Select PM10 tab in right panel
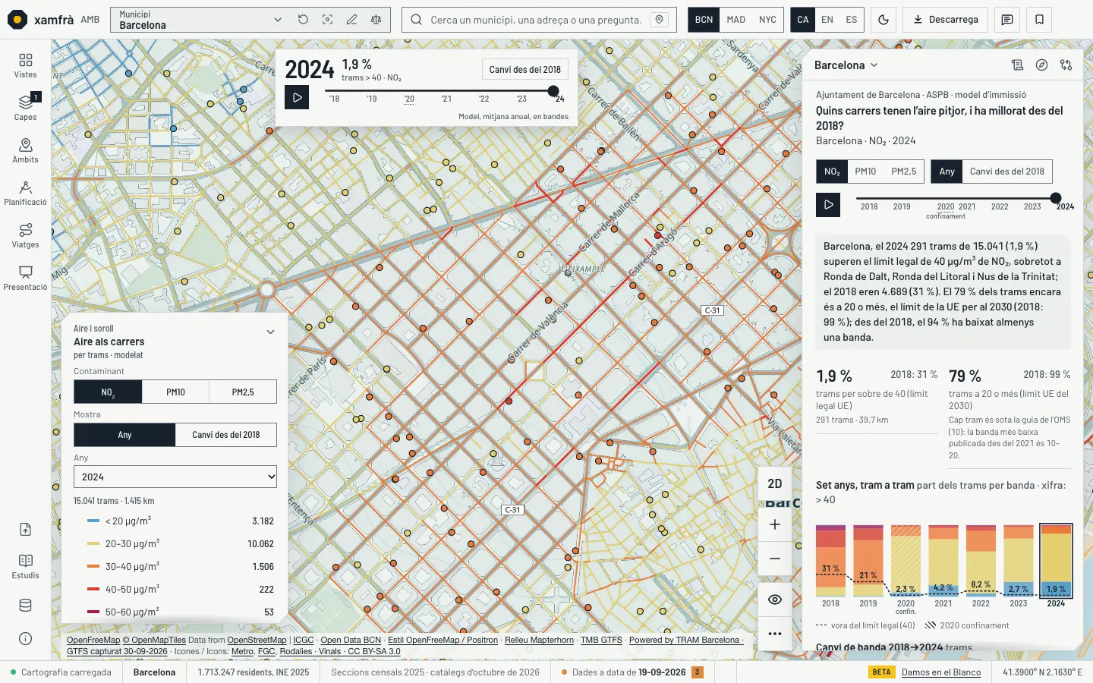The width and height of the screenshot is (1093, 683). click(865, 172)
